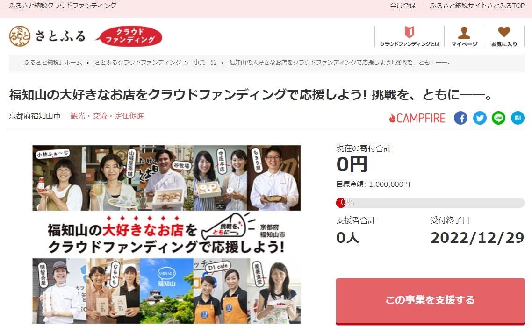
Task: Click the 0% donation progress bar
Action: tap(430, 203)
